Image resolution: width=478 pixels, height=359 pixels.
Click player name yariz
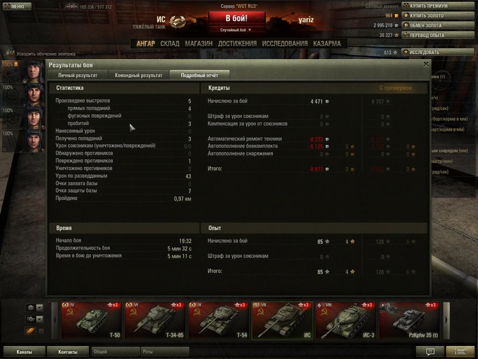[x=306, y=20]
